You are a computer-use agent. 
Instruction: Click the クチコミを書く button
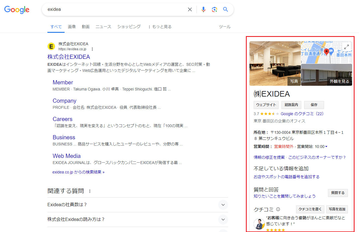(x=310, y=210)
